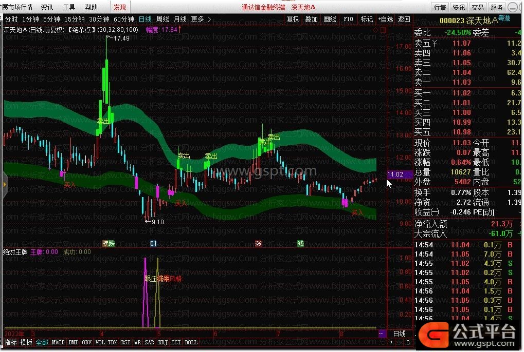The image size is (524, 352).
Task: Click the 买一 price 11.02
Action: 461,93
